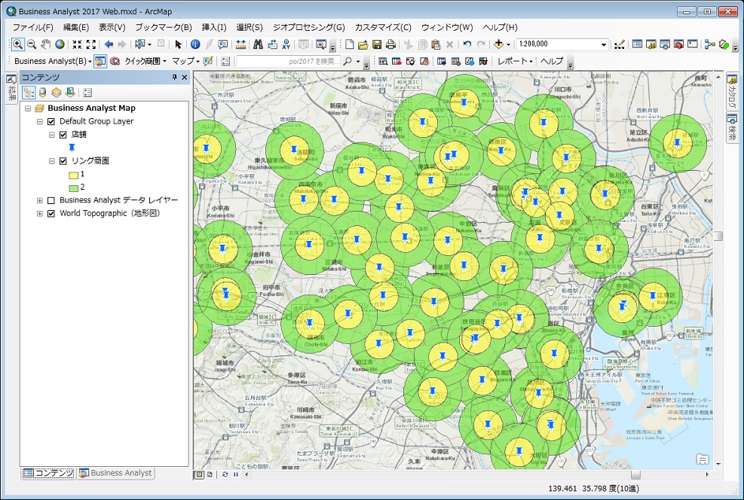Collapse the リング商圏 layer node

pos(52,161)
